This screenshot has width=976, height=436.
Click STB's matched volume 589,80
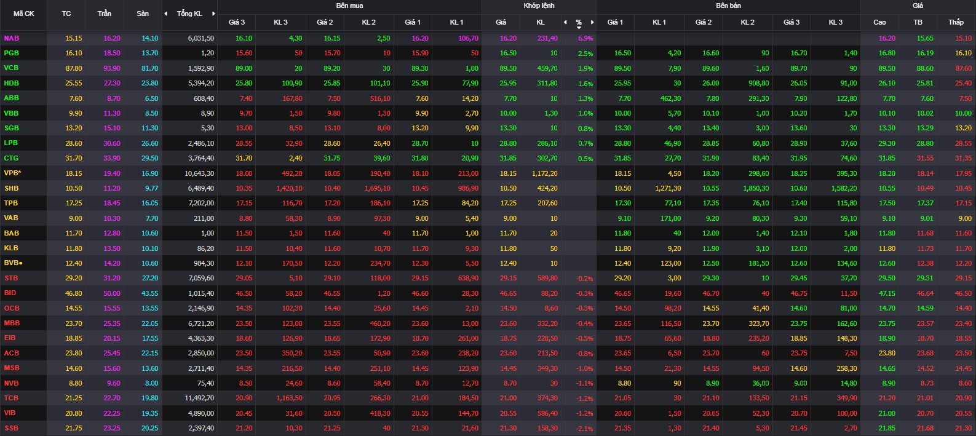tap(547, 279)
